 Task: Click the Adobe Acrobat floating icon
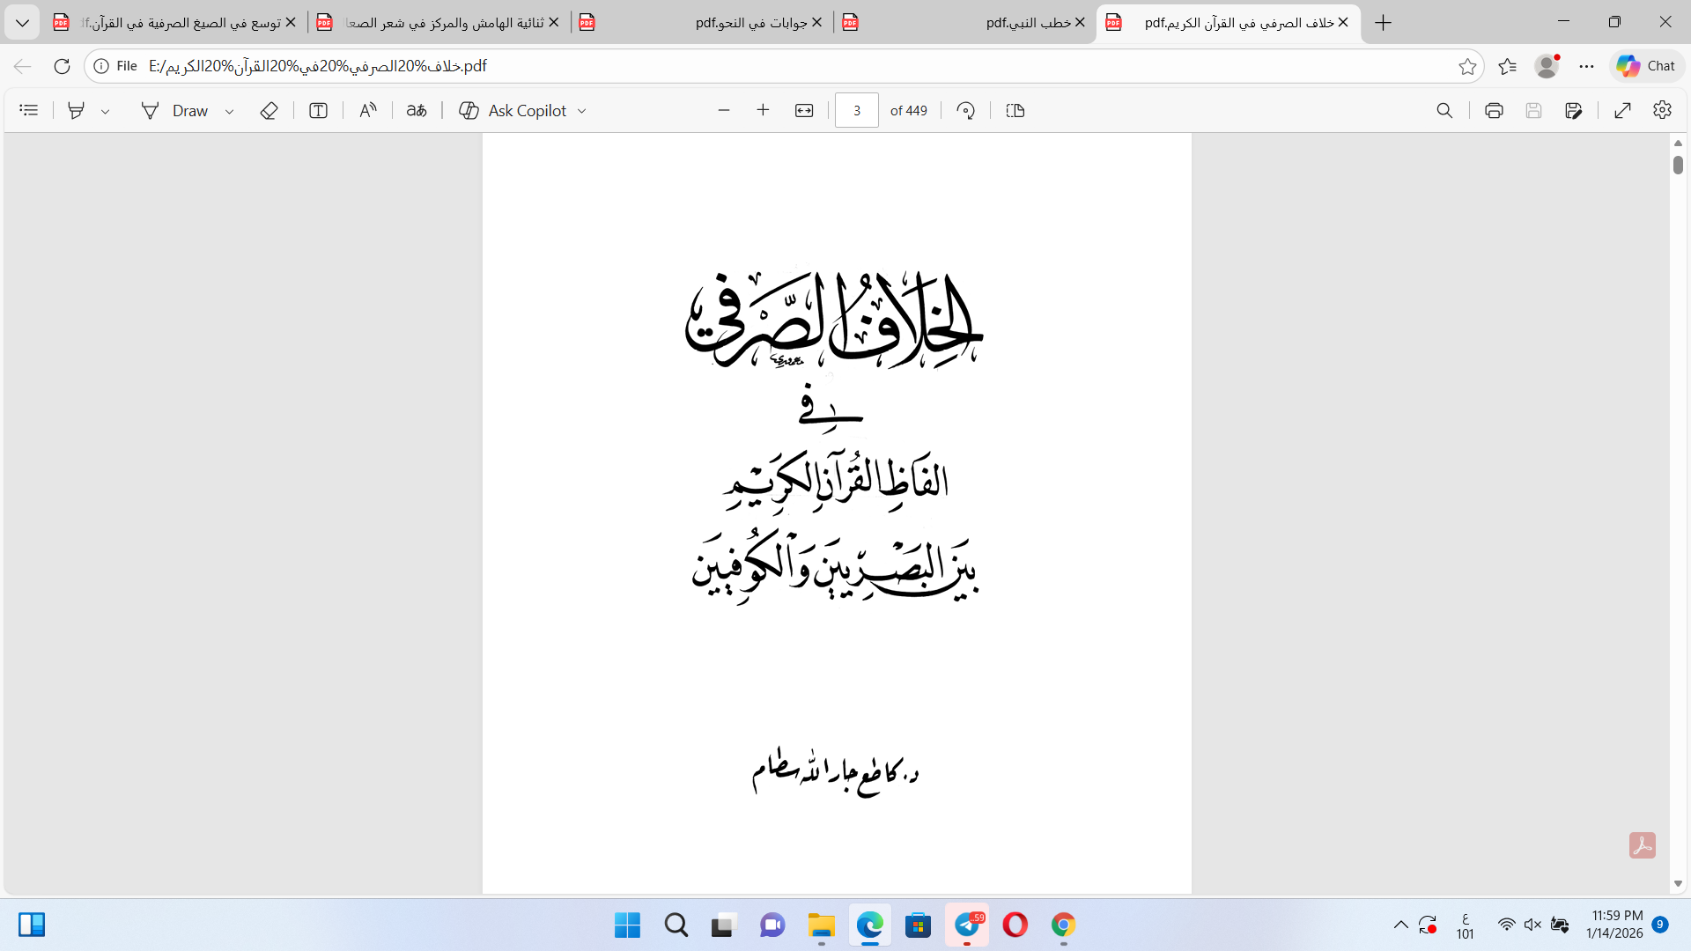1642,845
